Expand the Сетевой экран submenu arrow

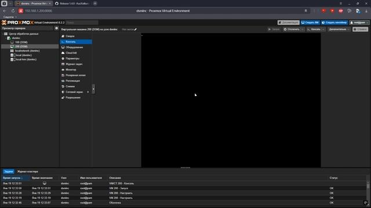(x=88, y=92)
